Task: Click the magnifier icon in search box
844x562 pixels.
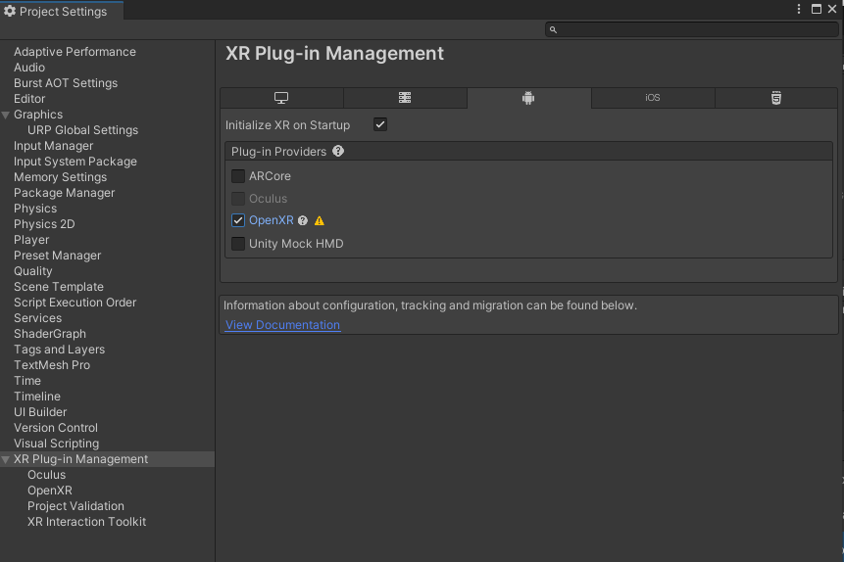Action: point(553,29)
